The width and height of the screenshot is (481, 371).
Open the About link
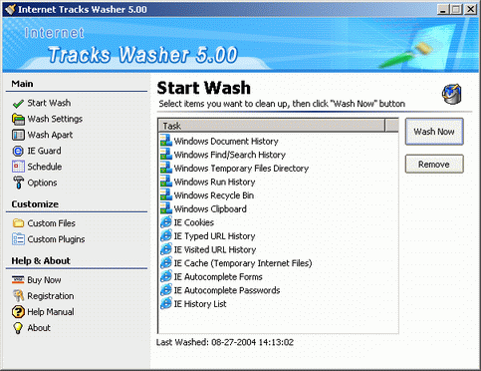pos(39,328)
